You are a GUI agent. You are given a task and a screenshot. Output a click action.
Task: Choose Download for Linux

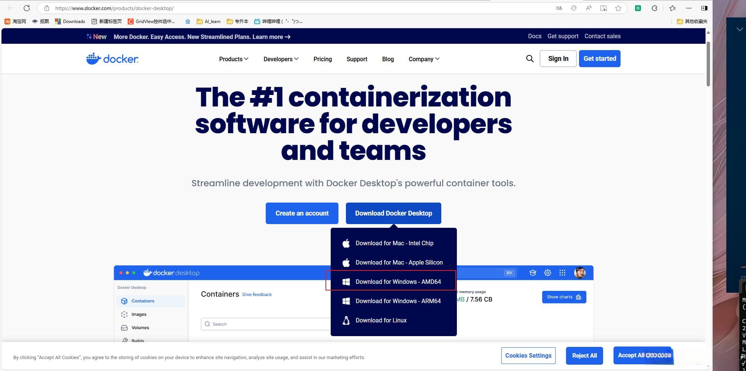click(393, 320)
